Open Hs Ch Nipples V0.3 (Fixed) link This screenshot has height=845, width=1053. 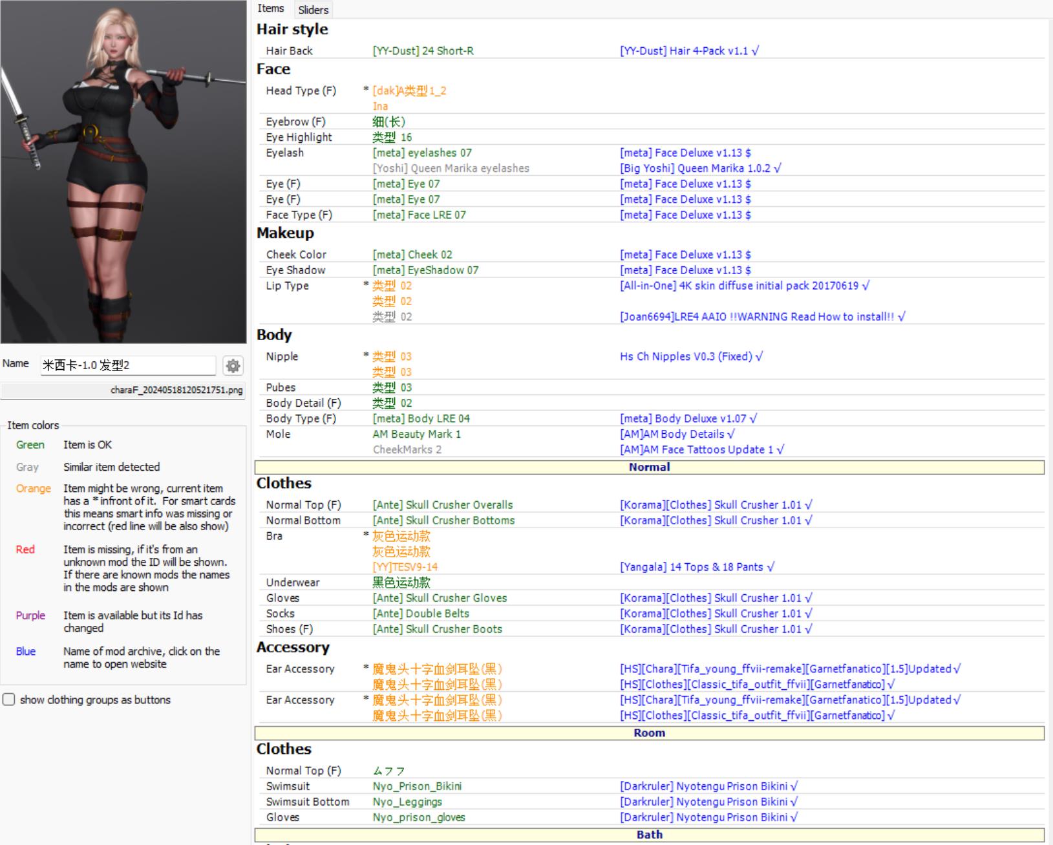(690, 356)
